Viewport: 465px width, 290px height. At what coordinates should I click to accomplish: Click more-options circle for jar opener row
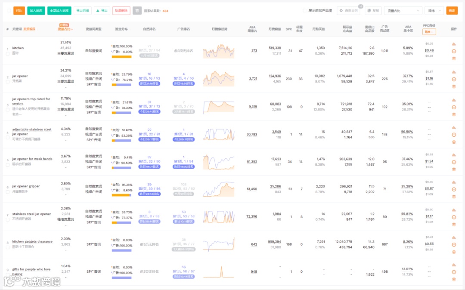pyautogui.click(x=454, y=79)
